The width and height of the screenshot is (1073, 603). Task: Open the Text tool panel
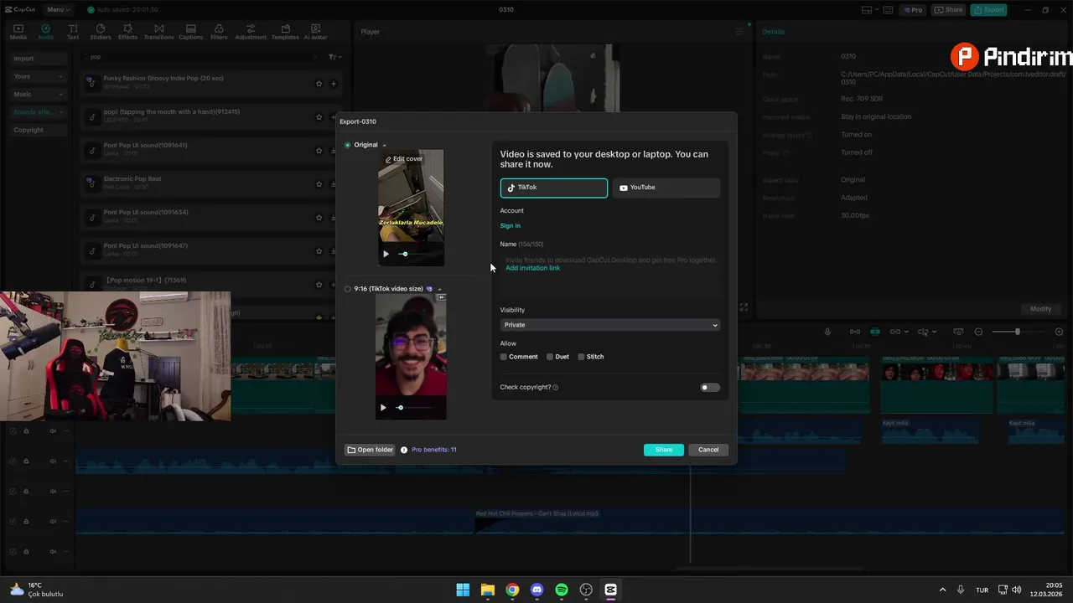pyautogui.click(x=73, y=32)
